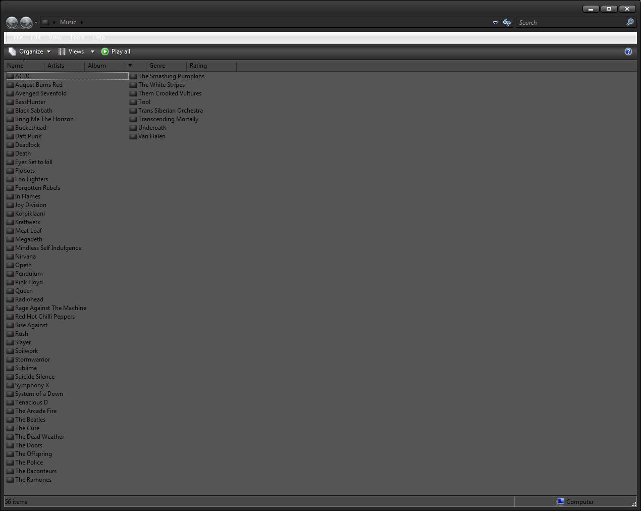Viewport: 641px width, 511px height.
Task: Select the Pink Floyd folder
Action: (28, 282)
